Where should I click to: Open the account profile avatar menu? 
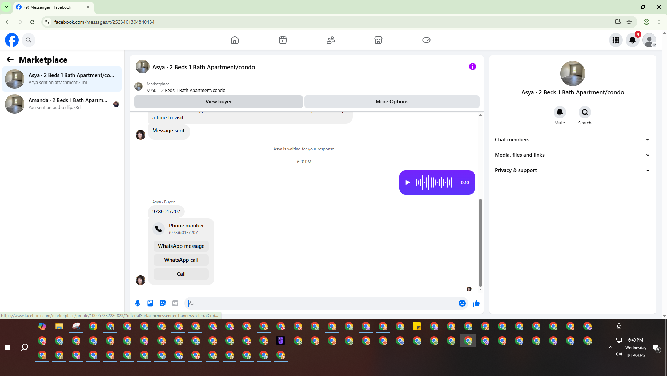point(649,40)
